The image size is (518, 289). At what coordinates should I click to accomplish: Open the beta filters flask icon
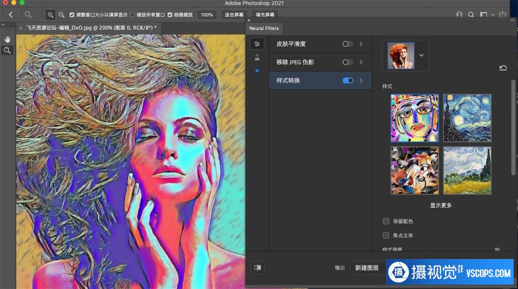[x=257, y=57]
